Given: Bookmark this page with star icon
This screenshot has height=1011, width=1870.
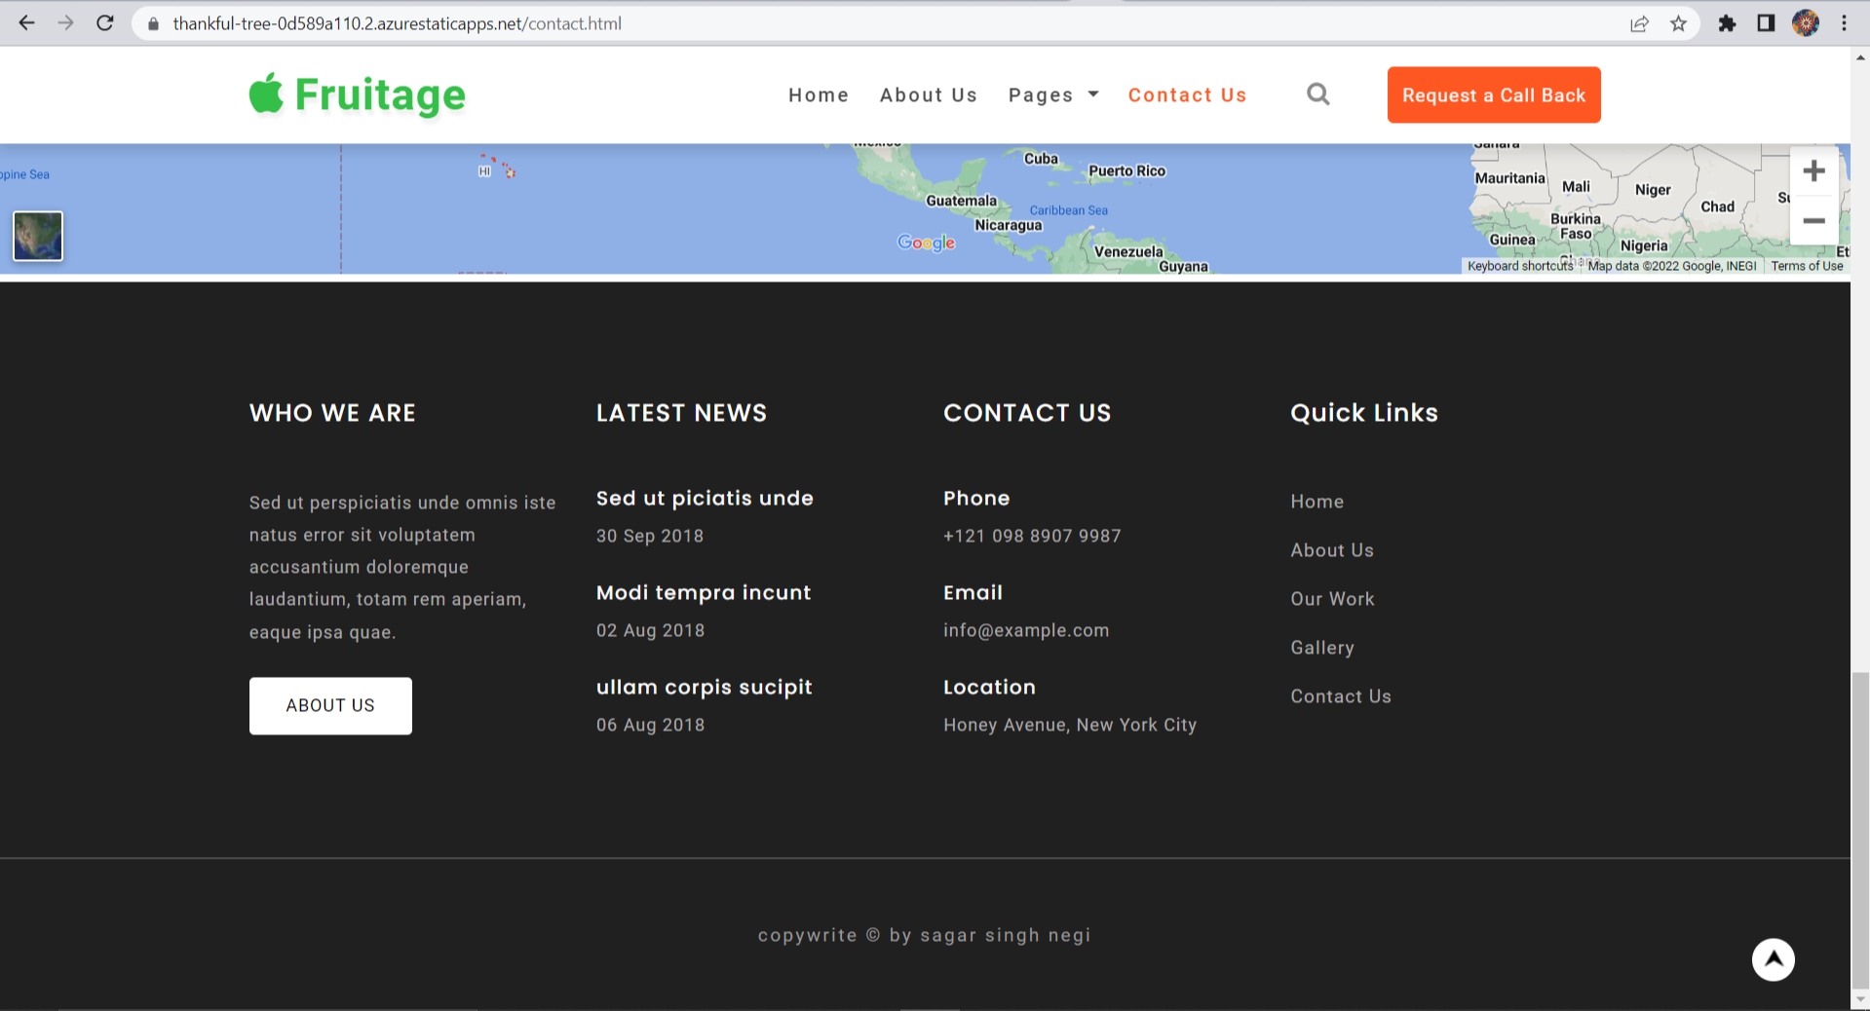Looking at the screenshot, I should coord(1678,23).
